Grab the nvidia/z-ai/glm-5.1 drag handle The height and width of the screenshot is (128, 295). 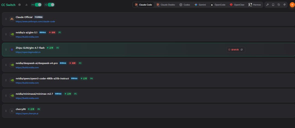tap(6, 34)
